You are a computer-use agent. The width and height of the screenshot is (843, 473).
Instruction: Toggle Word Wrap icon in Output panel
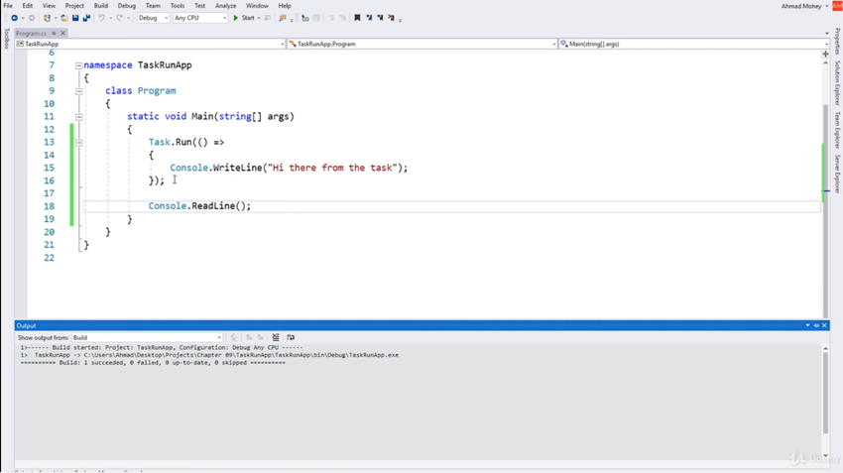pyautogui.click(x=291, y=337)
